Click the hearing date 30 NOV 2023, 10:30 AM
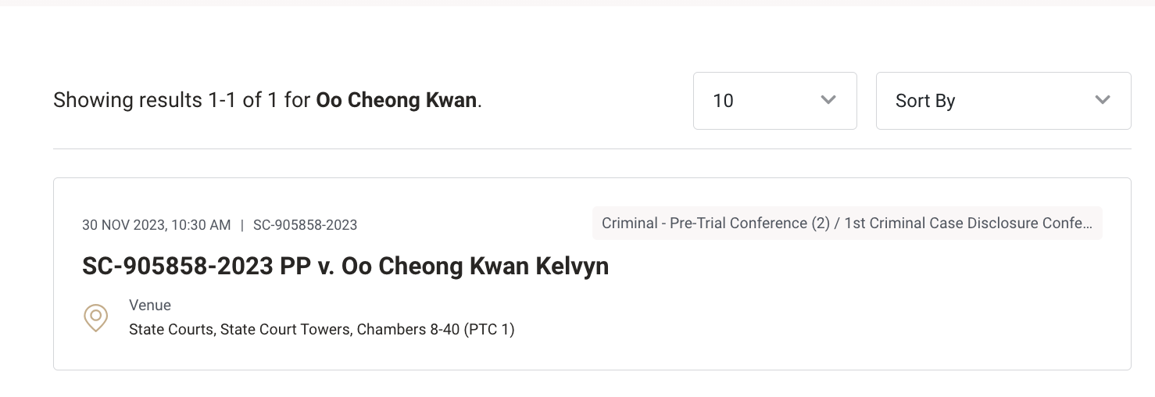 pyautogui.click(x=156, y=225)
